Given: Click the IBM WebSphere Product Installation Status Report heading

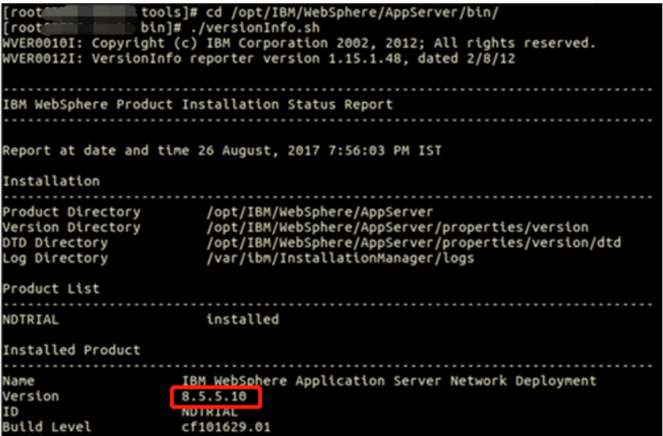Looking at the screenshot, I should coord(197,104).
